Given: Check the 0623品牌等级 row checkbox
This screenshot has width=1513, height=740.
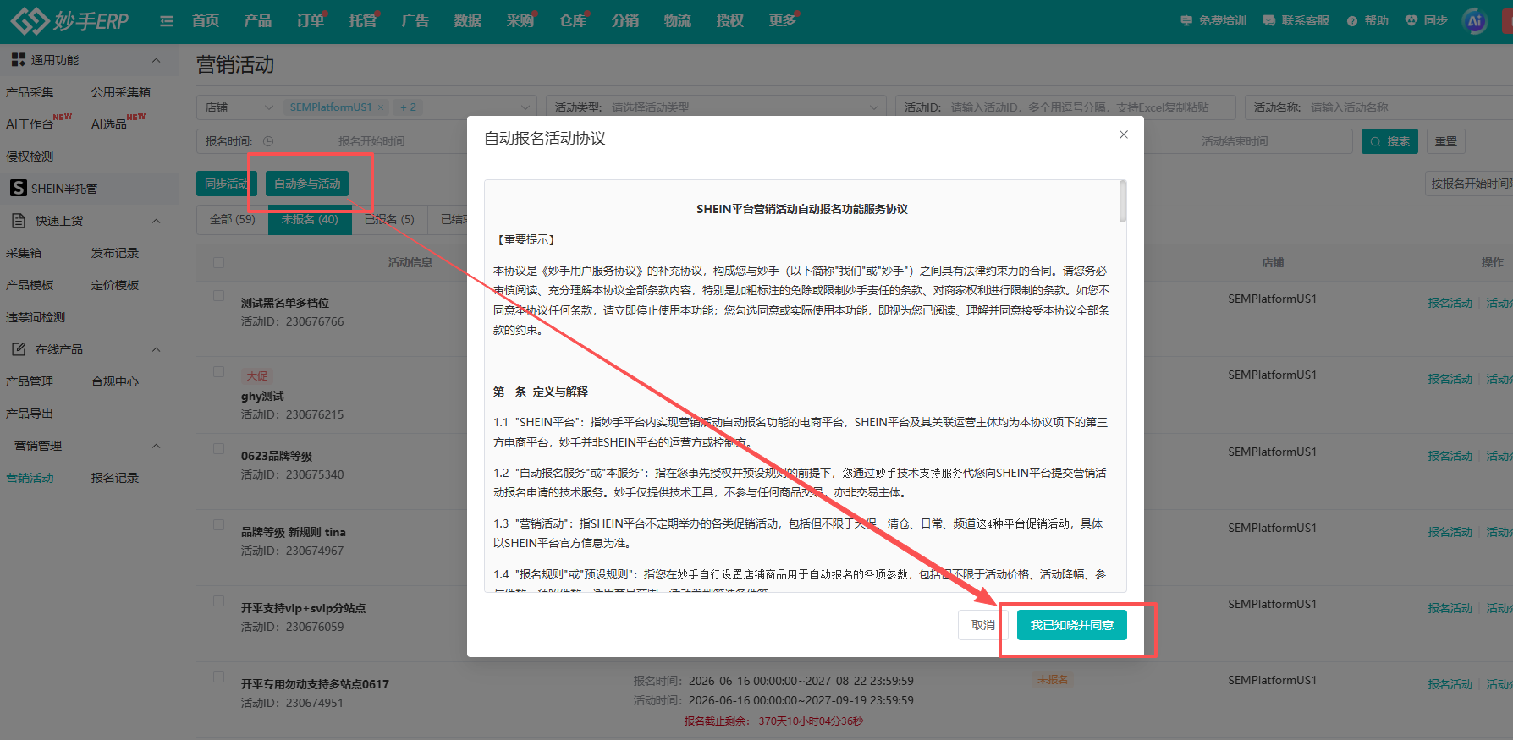Looking at the screenshot, I should pyautogui.click(x=218, y=448).
